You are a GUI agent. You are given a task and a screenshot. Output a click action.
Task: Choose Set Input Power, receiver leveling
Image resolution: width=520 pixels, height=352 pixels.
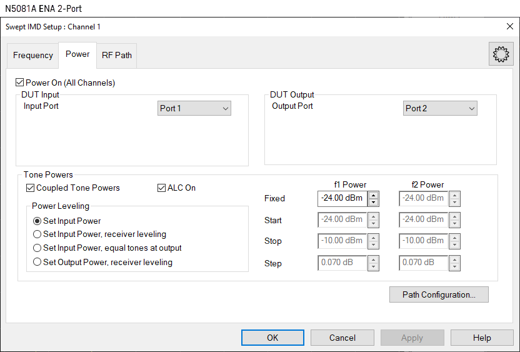point(37,234)
